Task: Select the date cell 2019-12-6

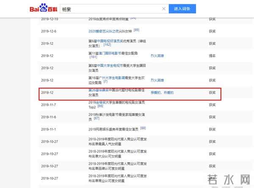Action: point(49,31)
